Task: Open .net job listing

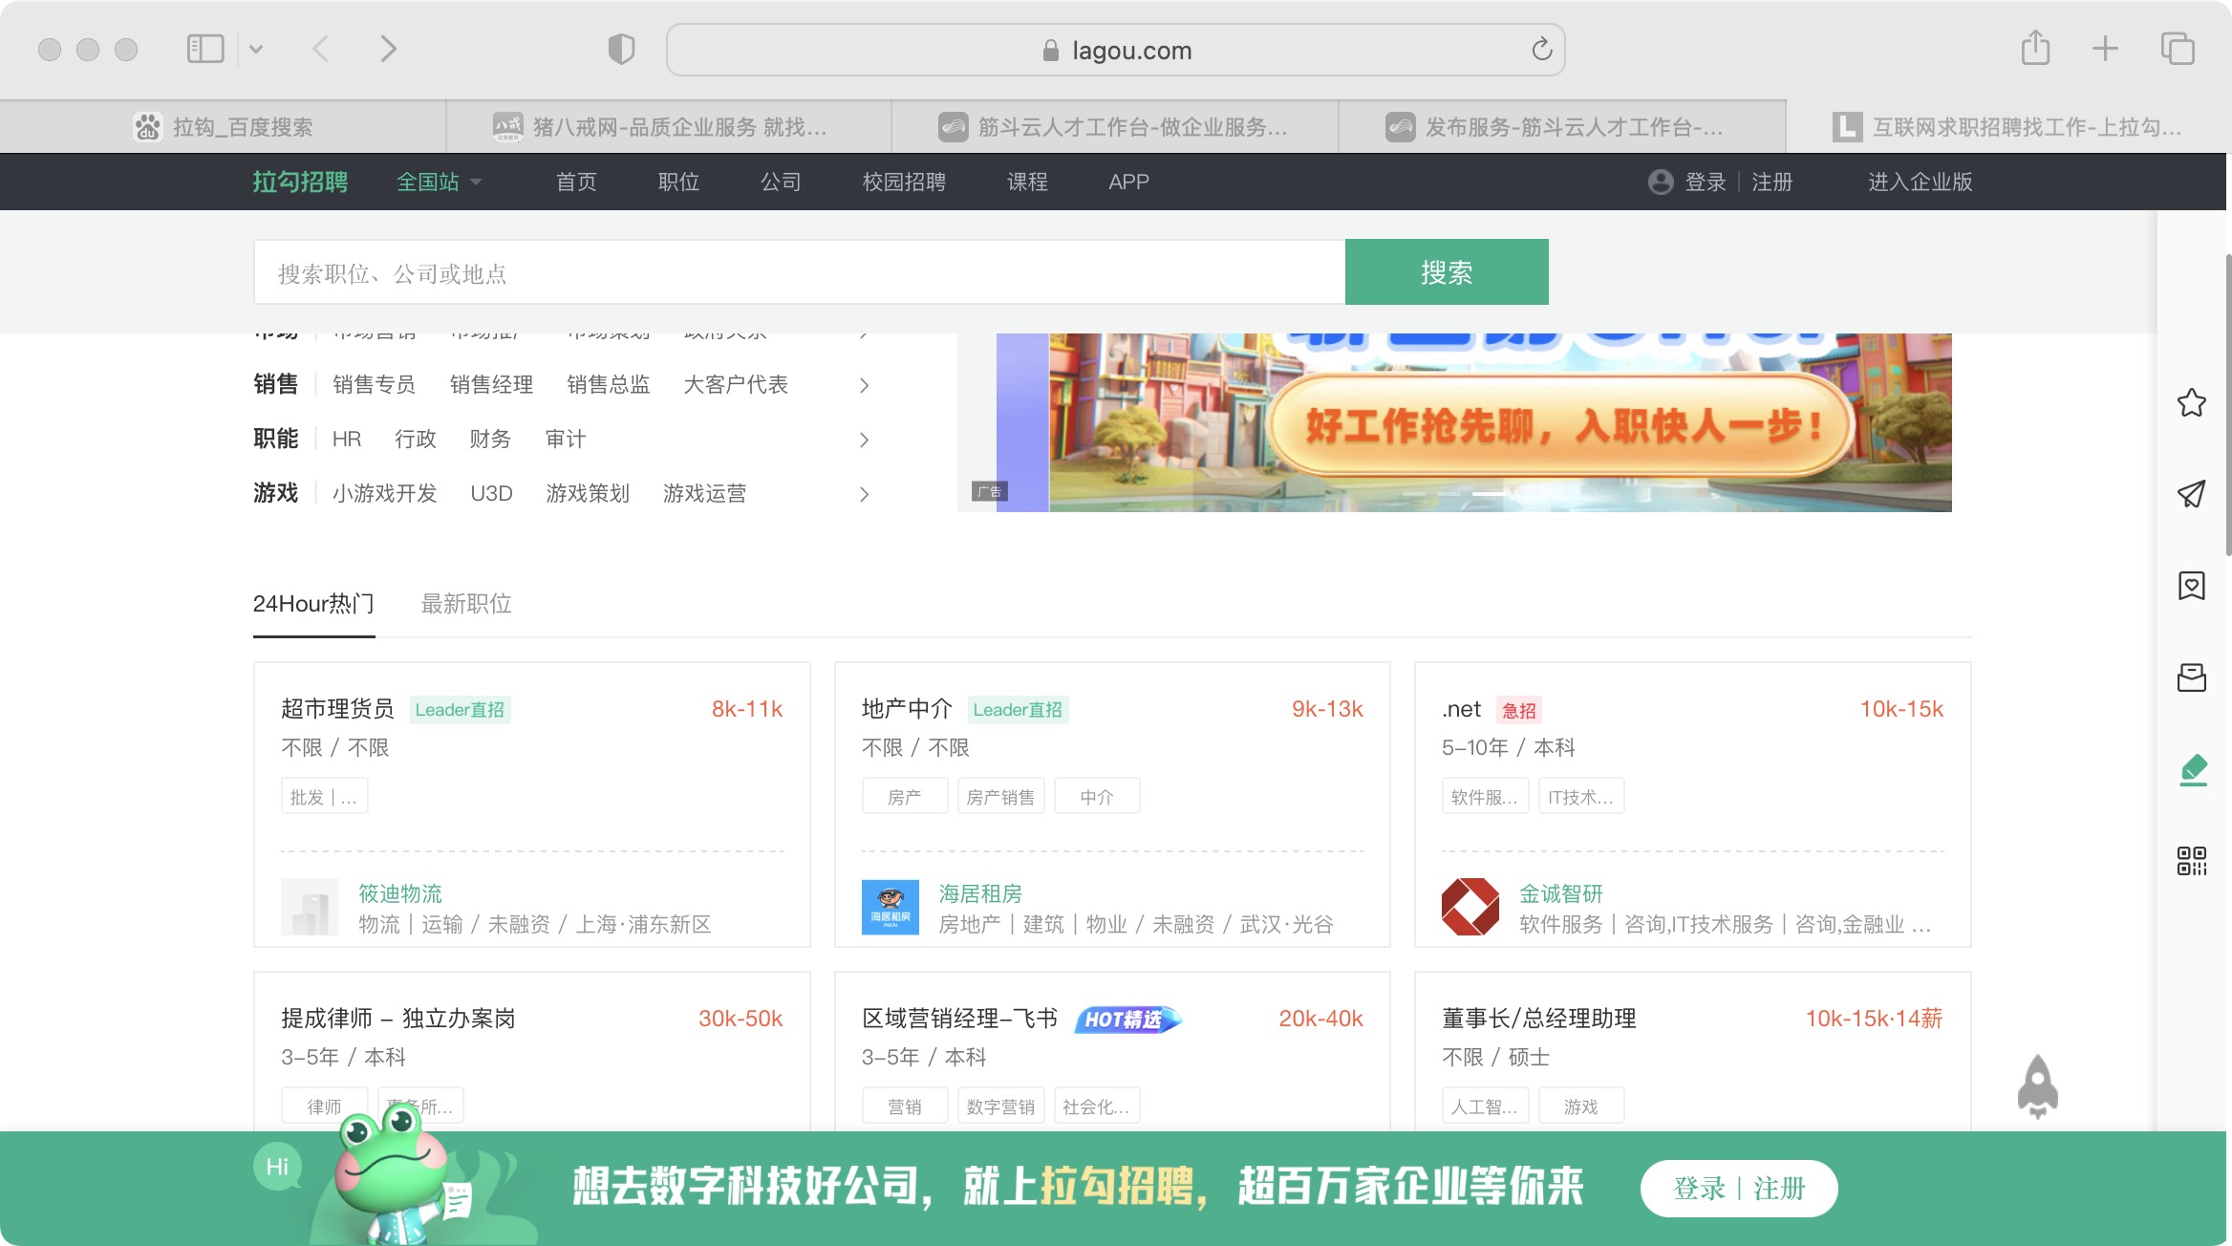Action: 1462,709
